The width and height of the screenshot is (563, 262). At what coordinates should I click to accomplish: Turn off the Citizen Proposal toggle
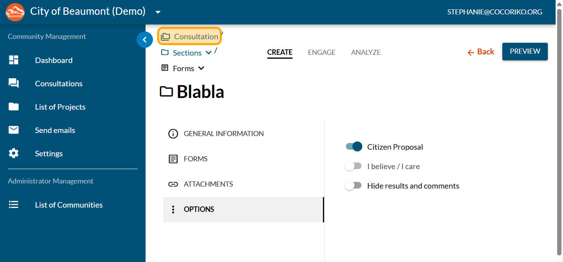click(354, 147)
